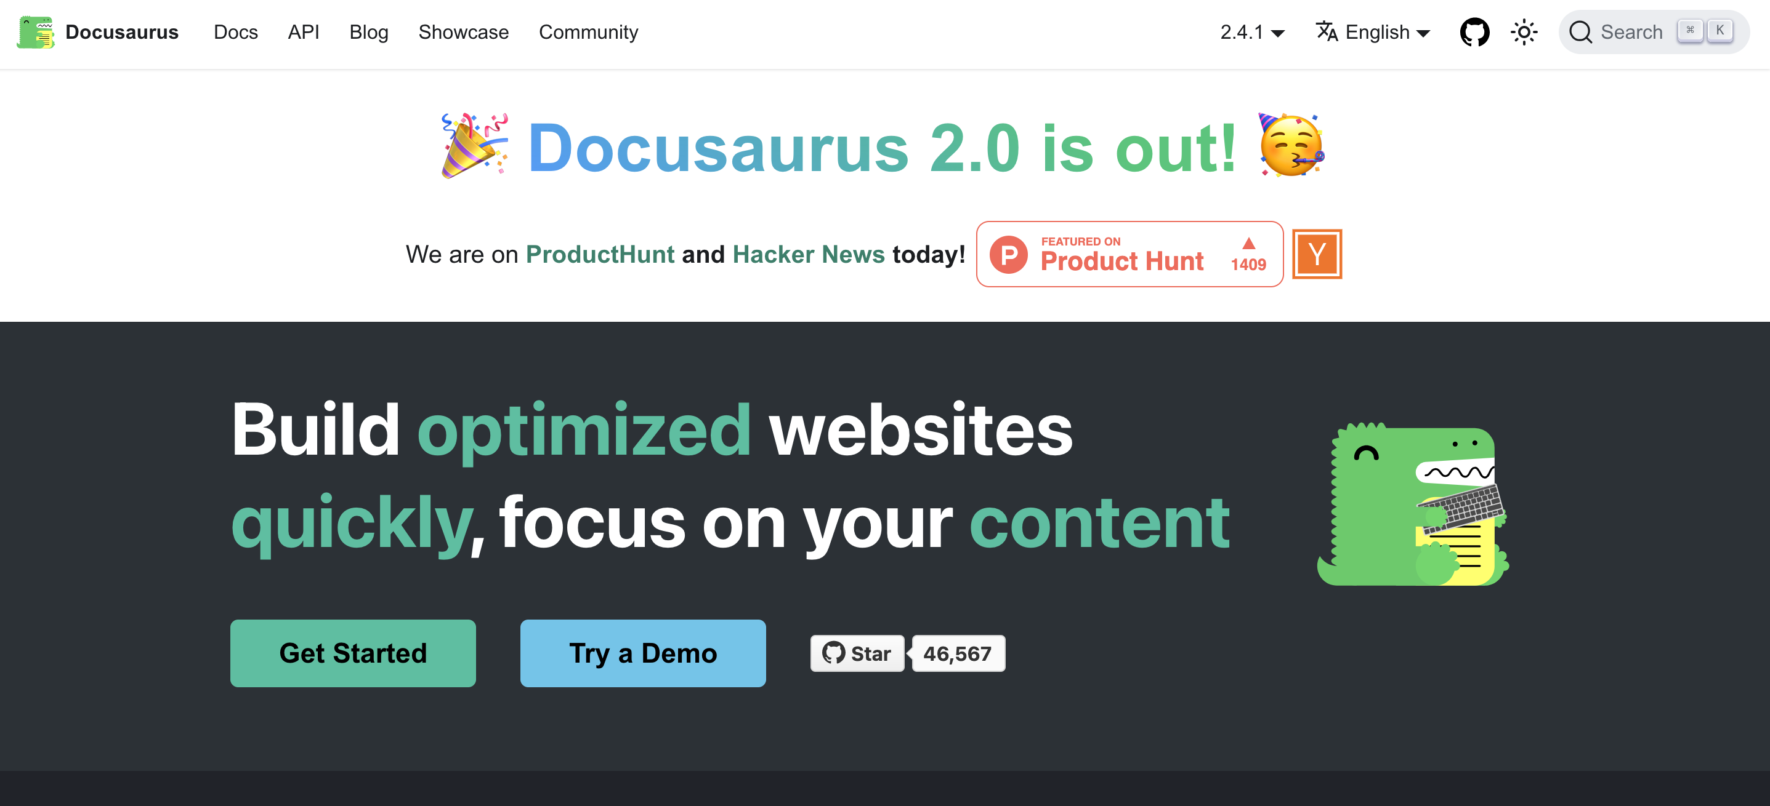Expand the version 2.4.1 dropdown
This screenshot has height=806, width=1770.
(1251, 33)
